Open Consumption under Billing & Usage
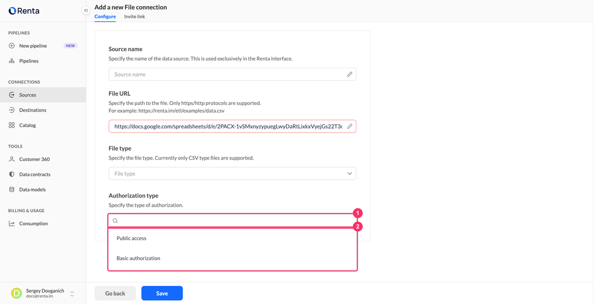The height and width of the screenshot is (304, 594). (43, 224)
